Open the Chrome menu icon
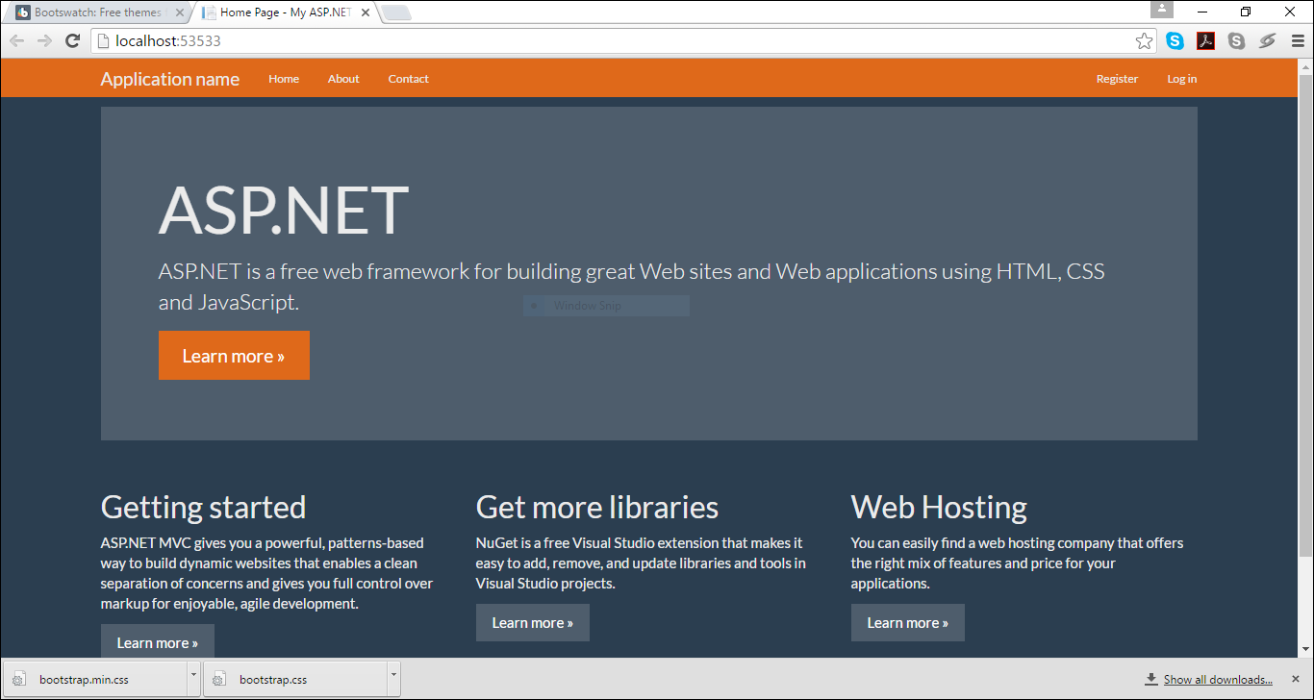1314x700 pixels. coord(1296,40)
